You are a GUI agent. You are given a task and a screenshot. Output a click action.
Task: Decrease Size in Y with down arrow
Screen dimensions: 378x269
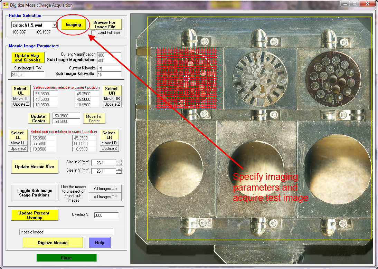(x=119, y=172)
